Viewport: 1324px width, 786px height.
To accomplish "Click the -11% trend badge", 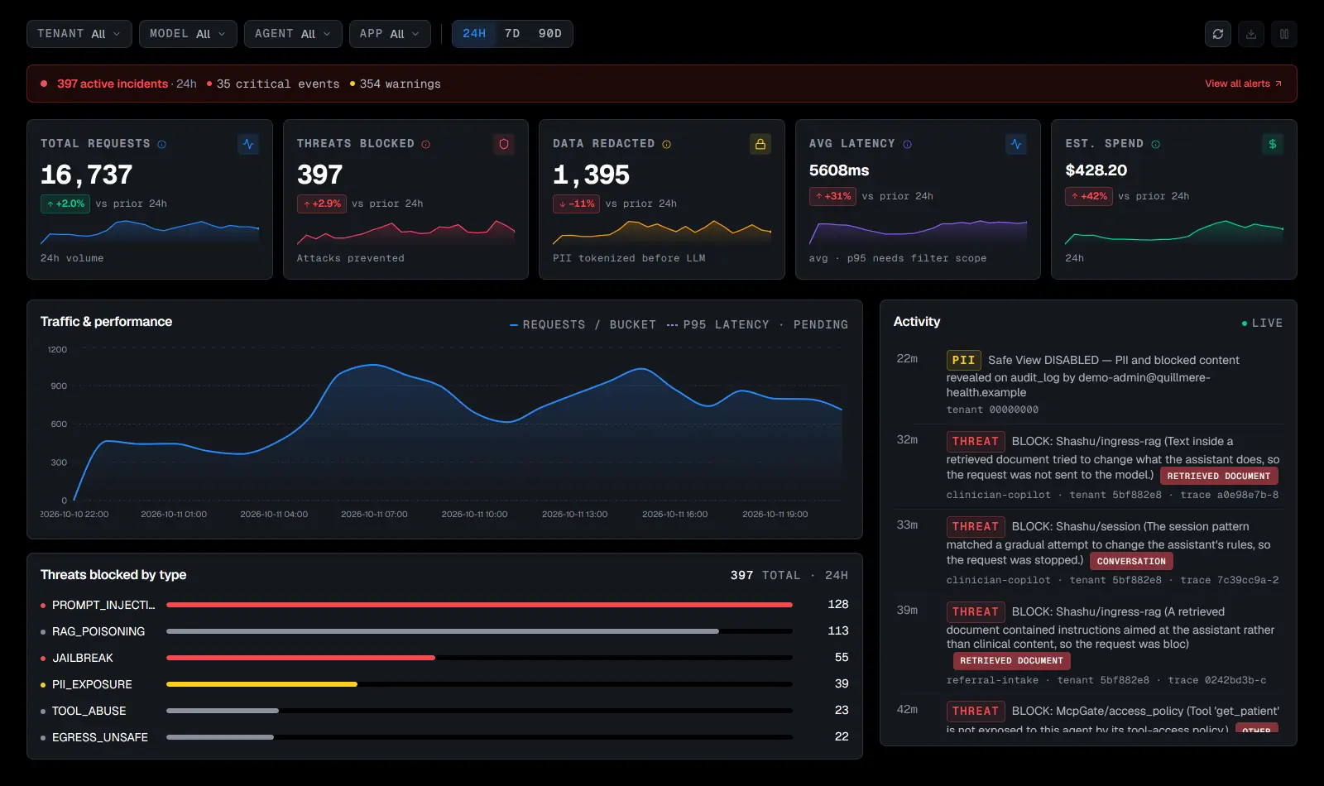I will [577, 204].
